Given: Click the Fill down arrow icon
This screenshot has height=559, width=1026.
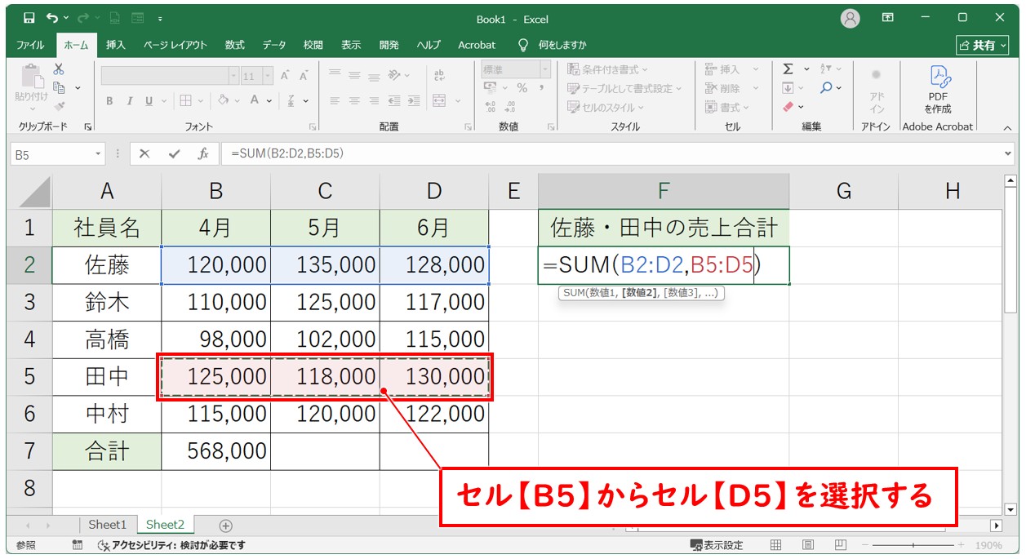Looking at the screenshot, I should click(x=788, y=88).
